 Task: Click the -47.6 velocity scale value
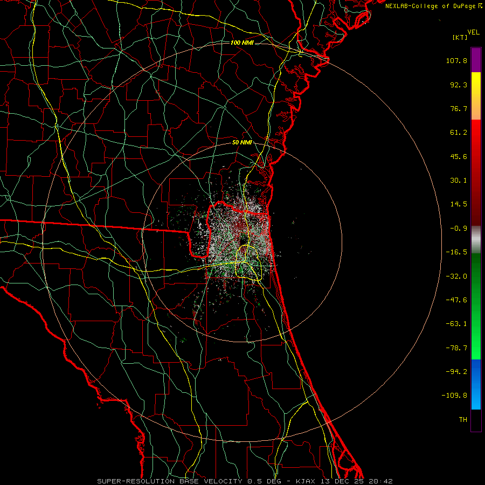[x=456, y=300]
